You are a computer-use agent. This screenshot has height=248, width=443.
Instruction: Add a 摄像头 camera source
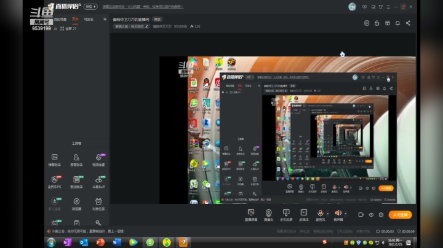(x=268, y=215)
